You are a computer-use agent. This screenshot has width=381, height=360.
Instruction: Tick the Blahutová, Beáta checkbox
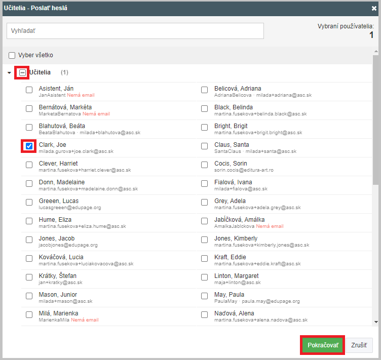[x=29, y=127]
